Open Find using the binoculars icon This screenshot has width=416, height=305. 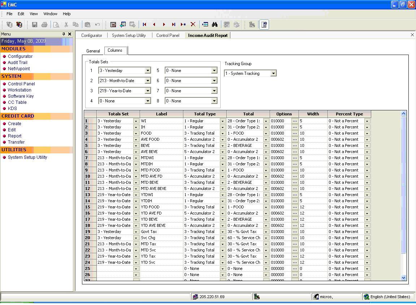click(x=214, y=24)
